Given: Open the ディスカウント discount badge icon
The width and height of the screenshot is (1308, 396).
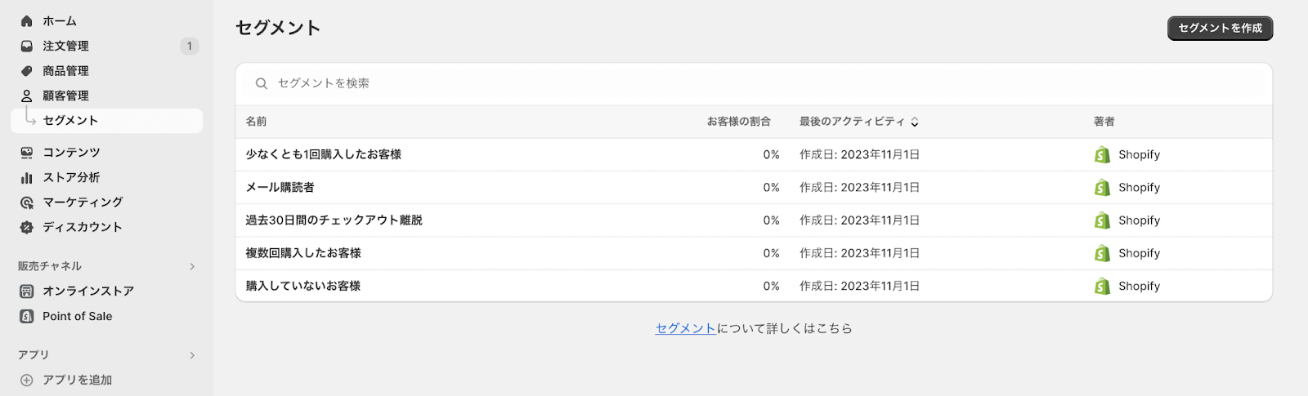Looking at the screenshot, I should coord(27,227).
